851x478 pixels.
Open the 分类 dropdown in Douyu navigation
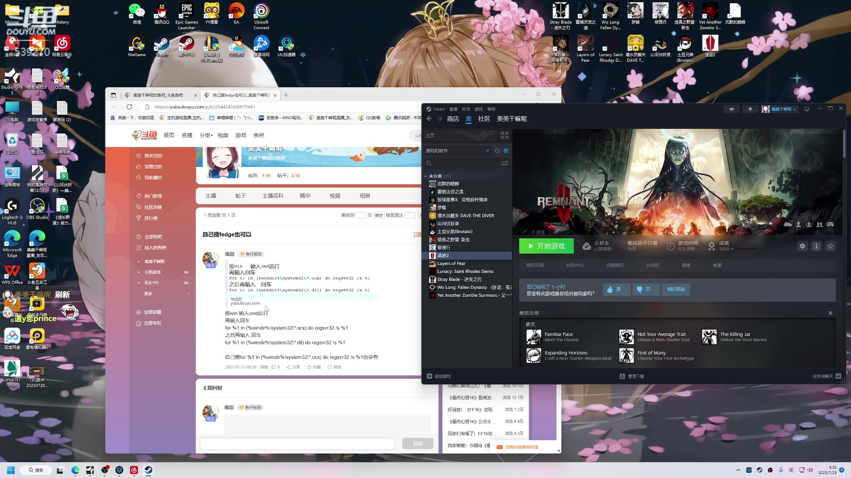coord(206,135)
